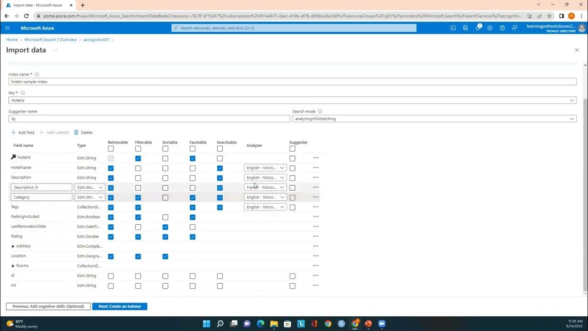
Task: Open the ellipsis menu for rid row
Action: point(316,285)
